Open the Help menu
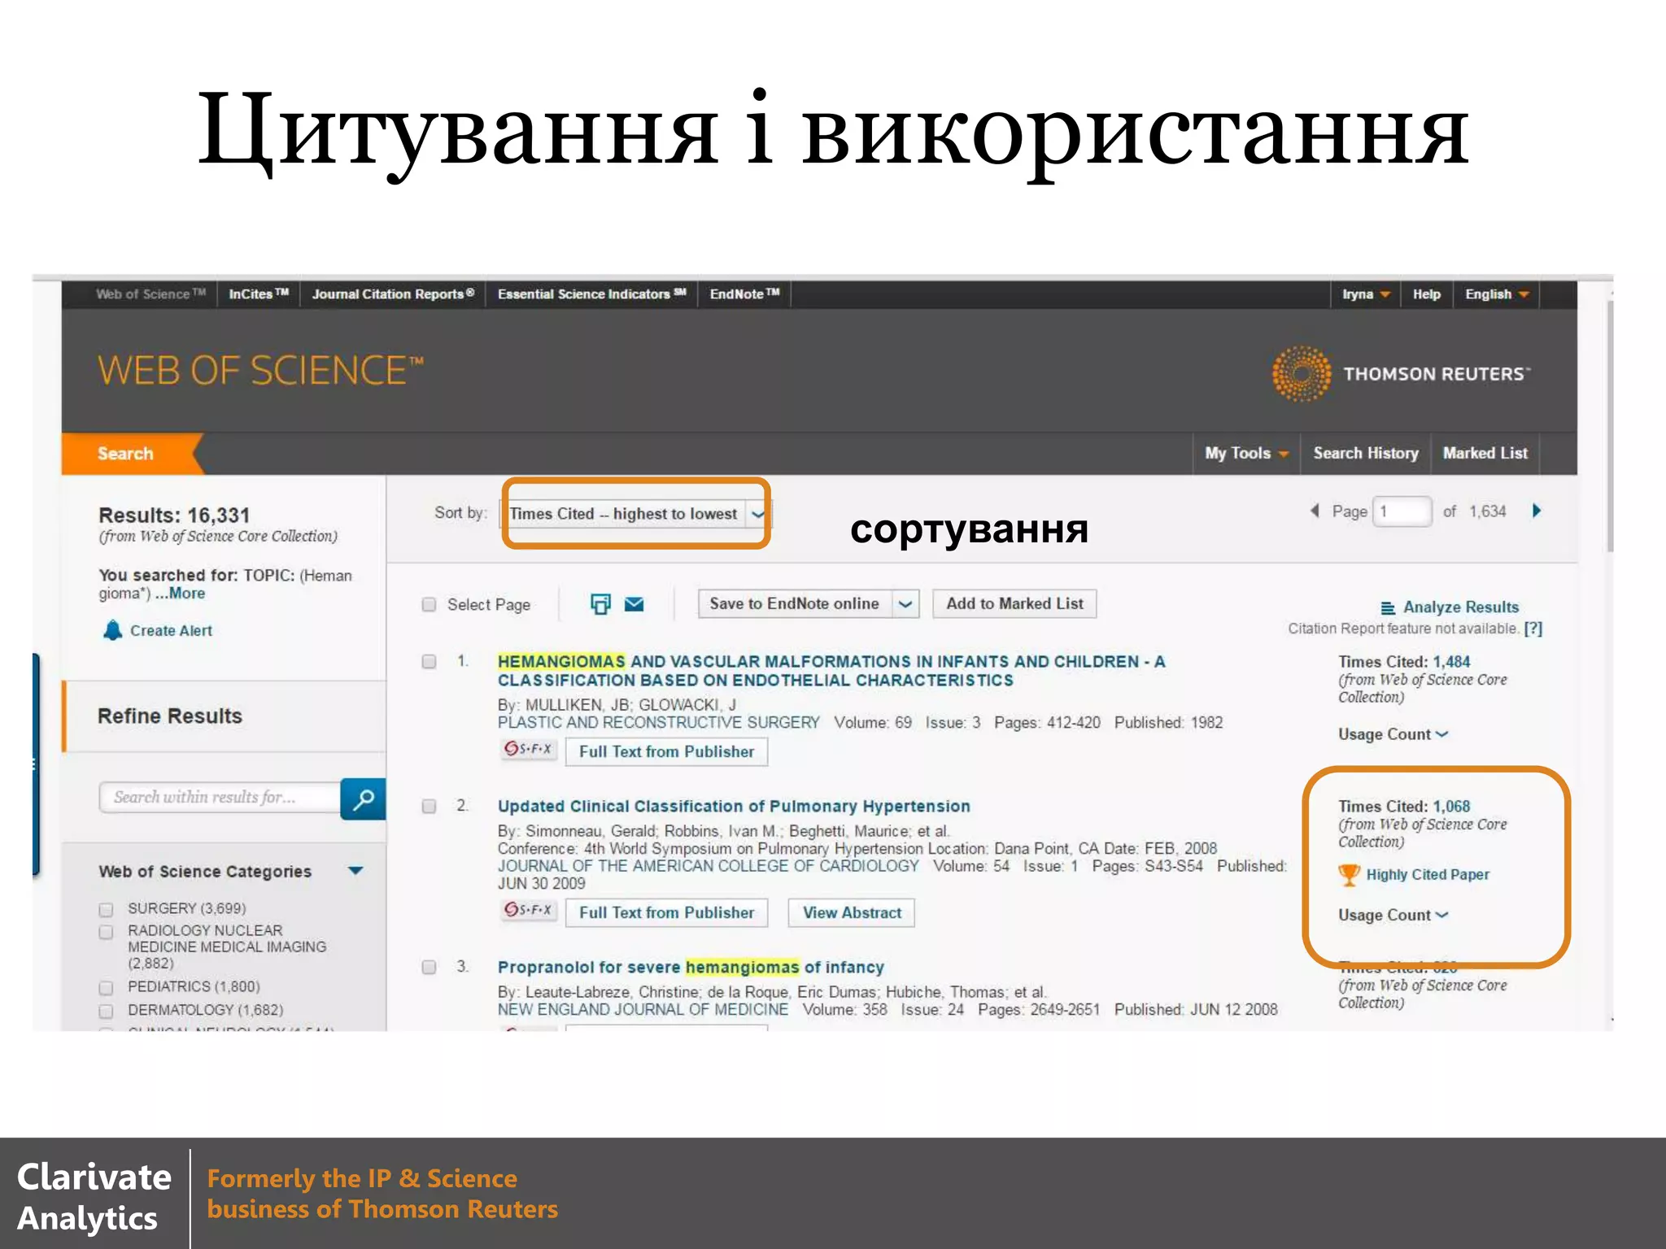The width and height of the screenshot is (1666, 1249). pyautogui.click(x=1427, y=294)
